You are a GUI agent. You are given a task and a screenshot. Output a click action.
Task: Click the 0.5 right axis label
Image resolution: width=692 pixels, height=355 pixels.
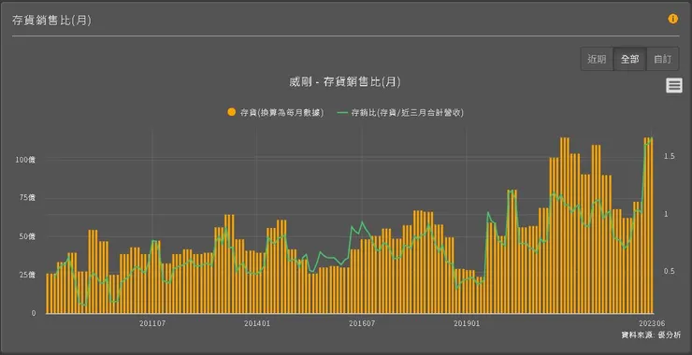pyautogui.click(x=669, y=271)
